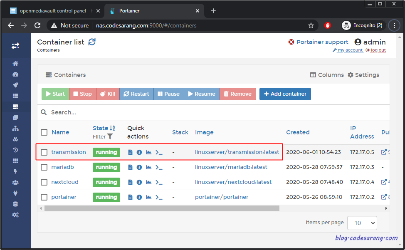405x250 pixels.
Task: Open the my account link
Action: pos(348,50)
